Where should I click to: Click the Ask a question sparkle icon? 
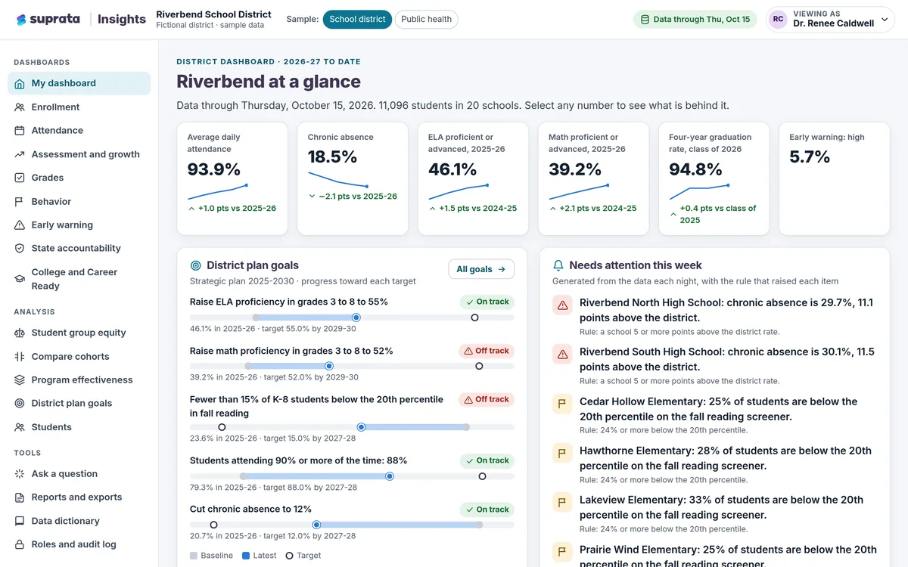coord(20,474)
